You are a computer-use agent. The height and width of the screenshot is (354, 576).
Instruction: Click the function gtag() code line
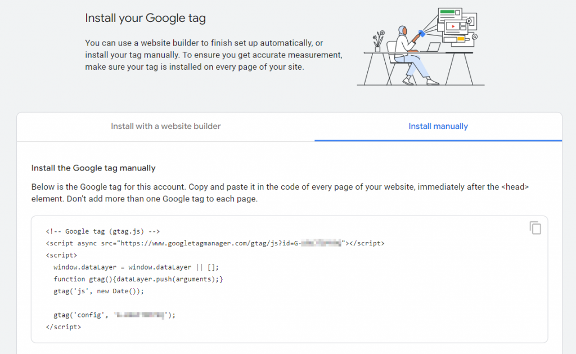click(138, 279)
